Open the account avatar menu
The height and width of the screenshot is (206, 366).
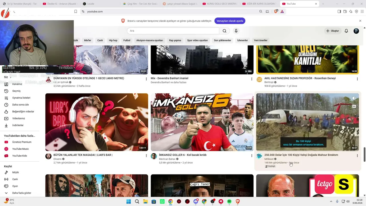356,31
